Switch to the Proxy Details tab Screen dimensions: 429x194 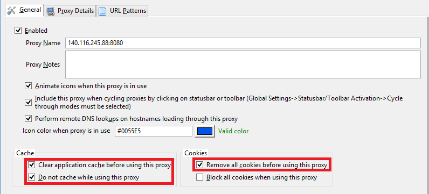pos(70,11)
